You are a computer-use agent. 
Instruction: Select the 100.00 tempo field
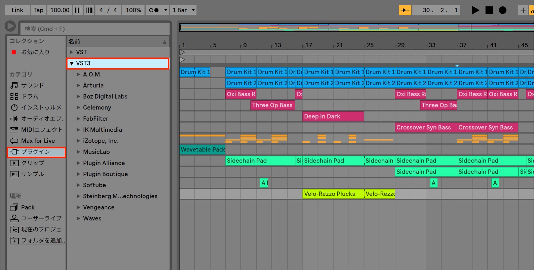[x=60, y=10]
